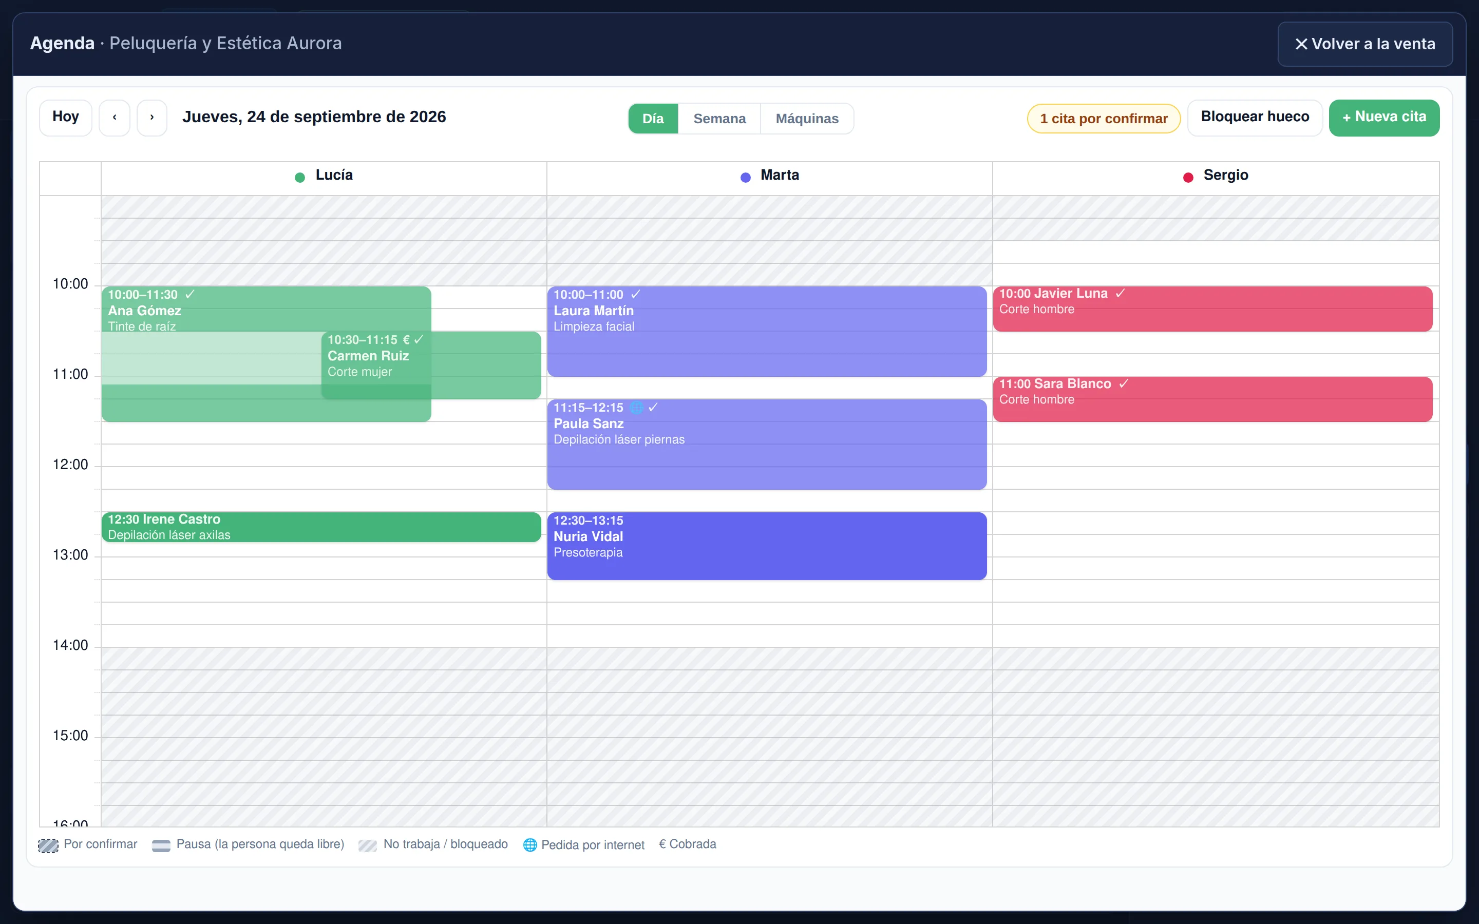Click the checkmark on Laura Martín appointment
The height and width of the screenshot is (924, 1479).
tap(636, 295)
